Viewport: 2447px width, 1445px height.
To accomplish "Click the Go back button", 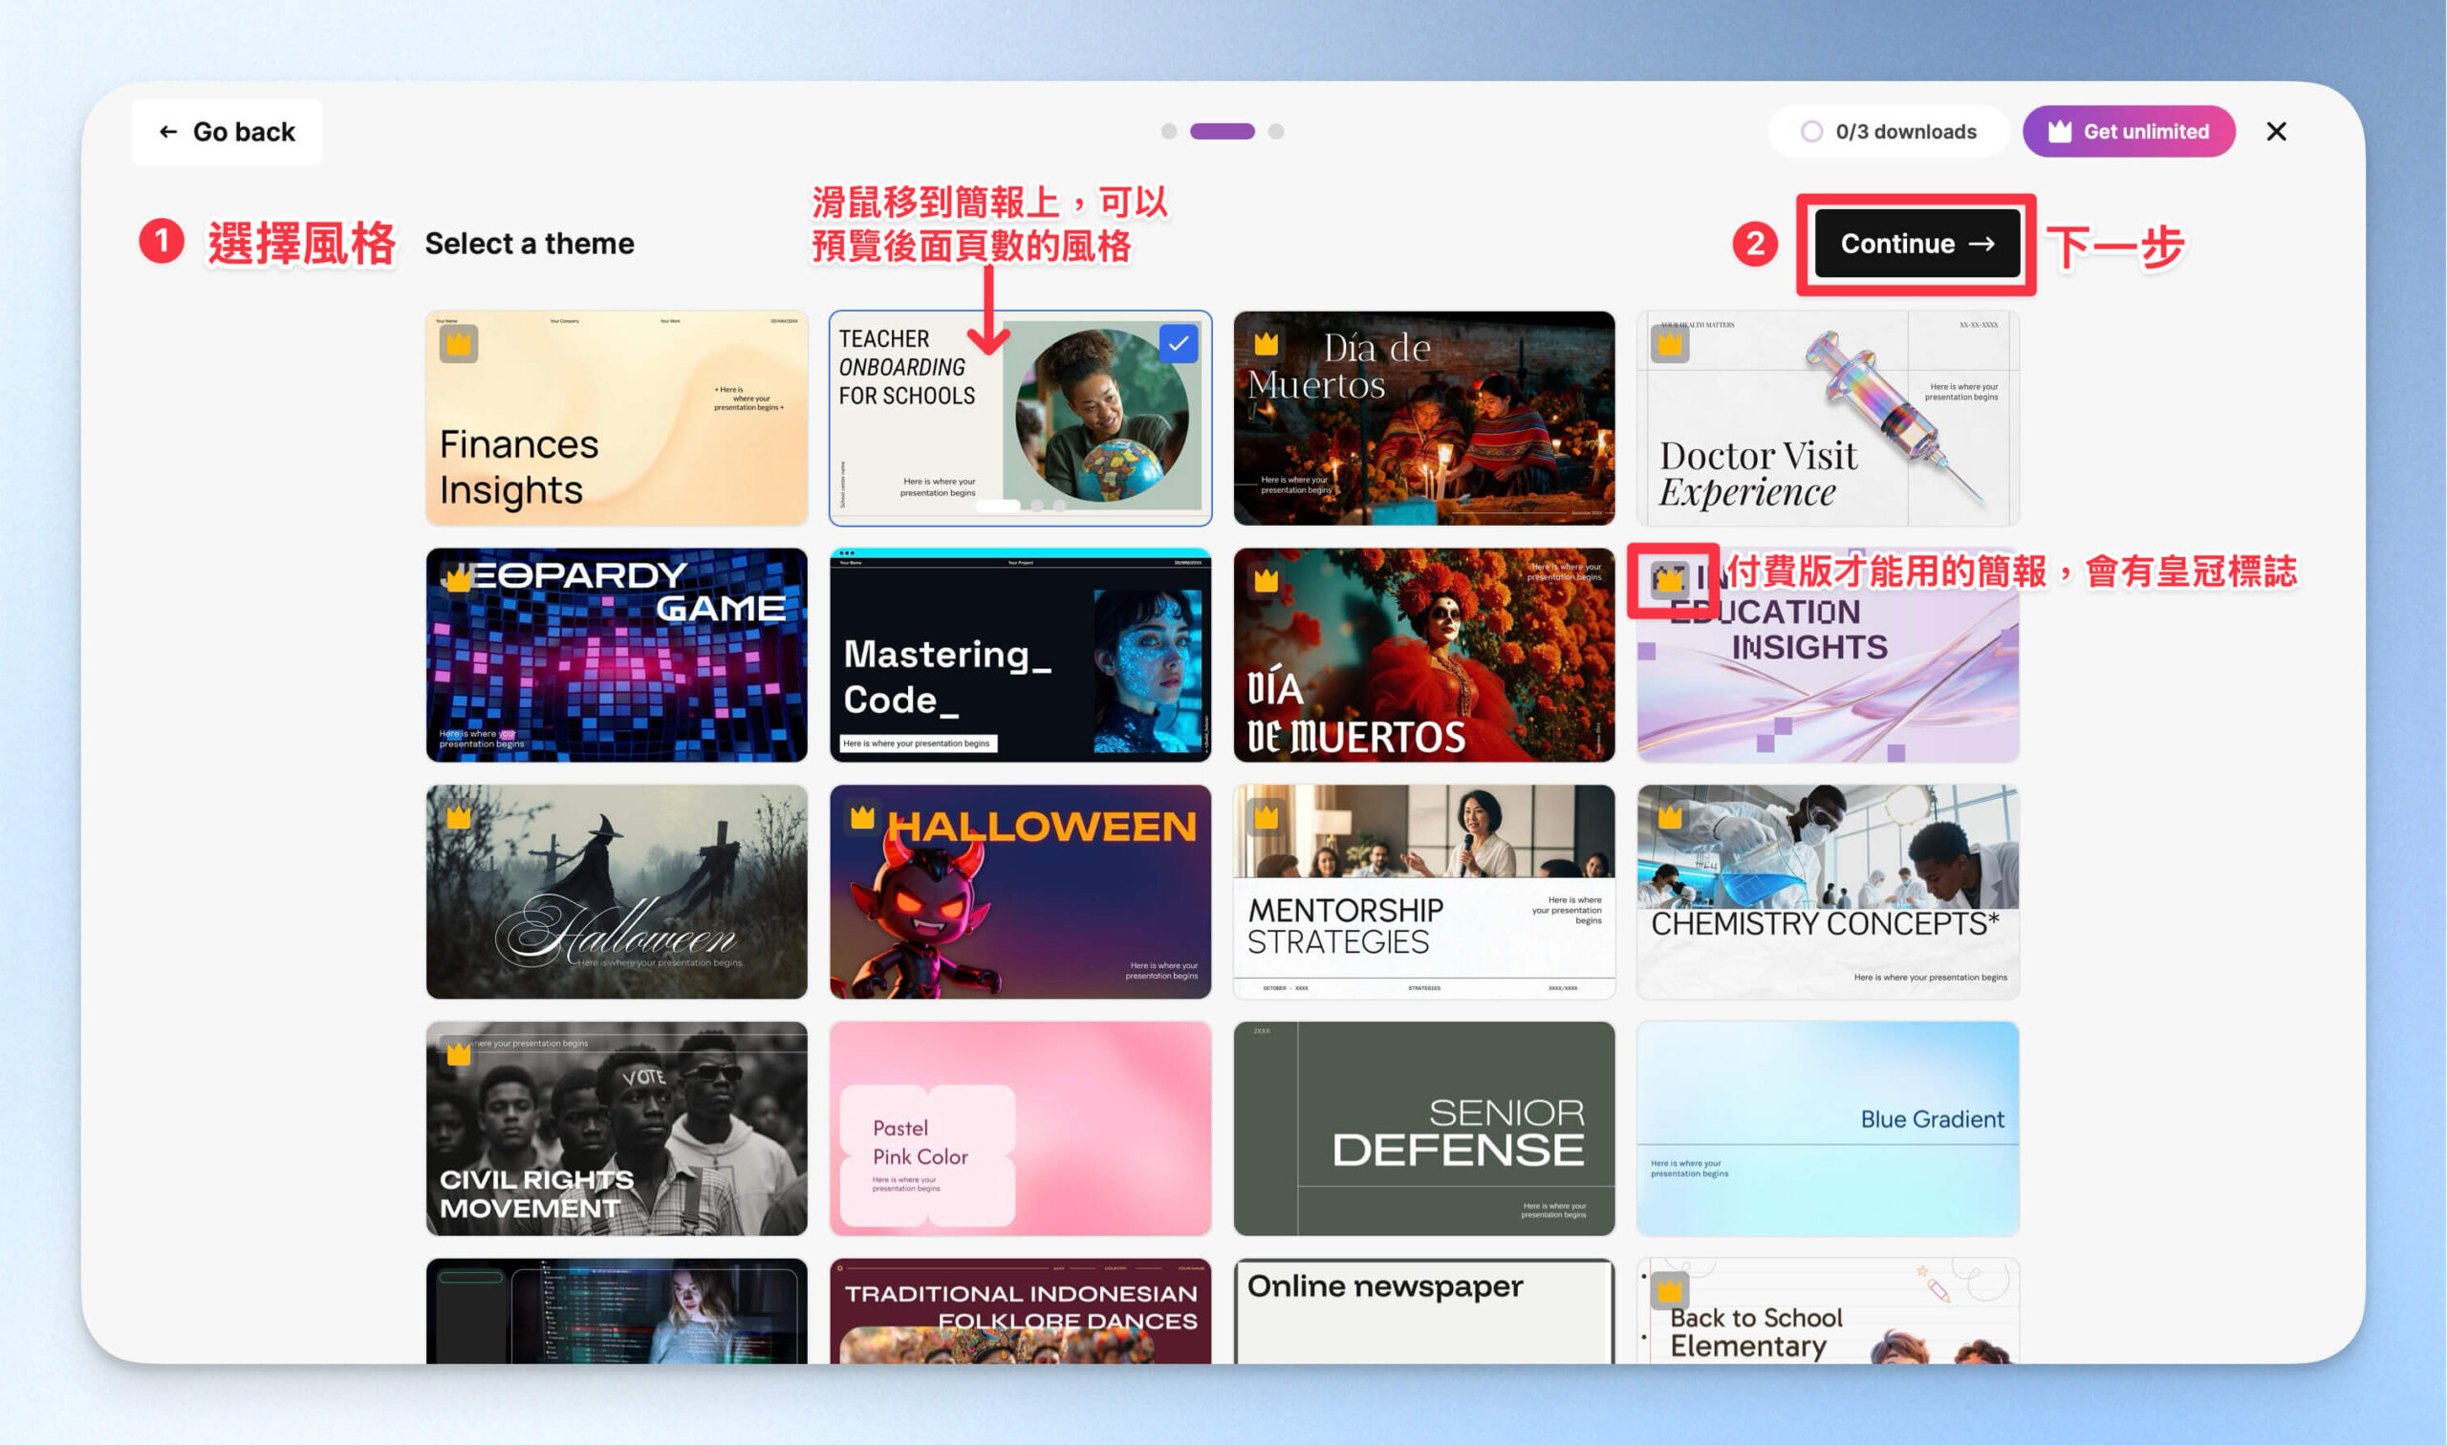I will pyautogui.click(x=227, y=132).
